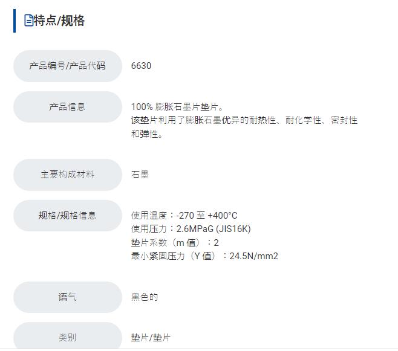Click the 使用压力 2.6MPaG (JIS16K) line
Screen dimensions: 398x351
click(191, 229)
